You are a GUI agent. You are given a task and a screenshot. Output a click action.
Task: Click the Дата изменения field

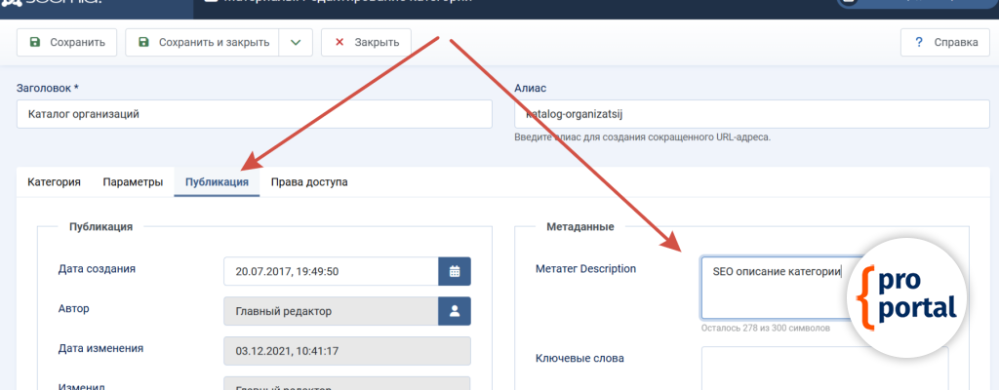coord(346,351)
